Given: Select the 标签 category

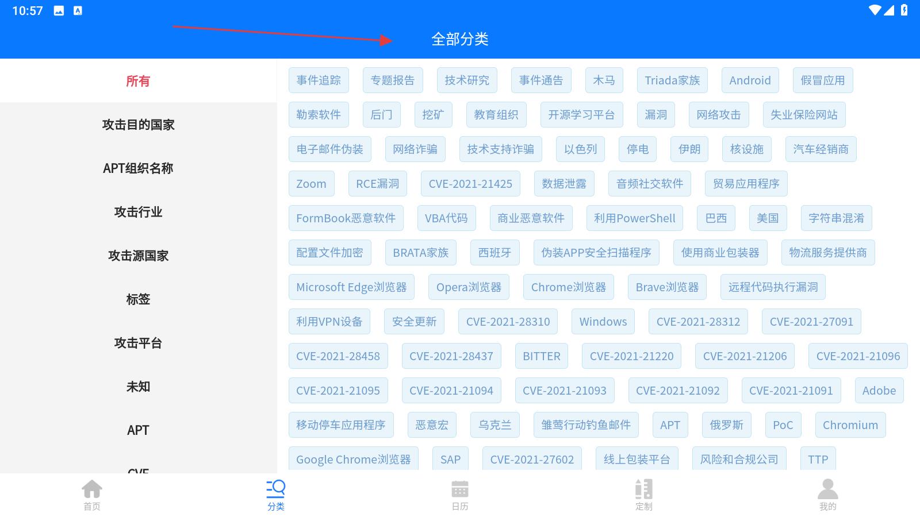Looking at the screenshot, I should tap(138, 299).
